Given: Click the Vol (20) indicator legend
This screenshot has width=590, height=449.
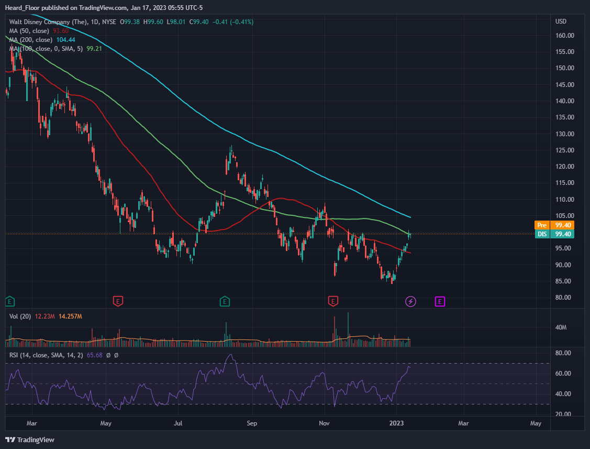Looking at the screenshot, I should 20,316.
